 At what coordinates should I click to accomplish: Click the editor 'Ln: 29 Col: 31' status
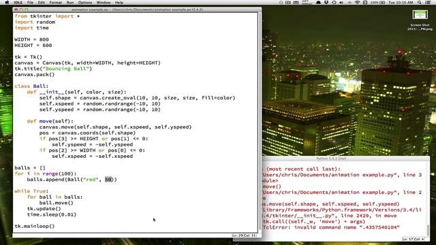(244, 235)
